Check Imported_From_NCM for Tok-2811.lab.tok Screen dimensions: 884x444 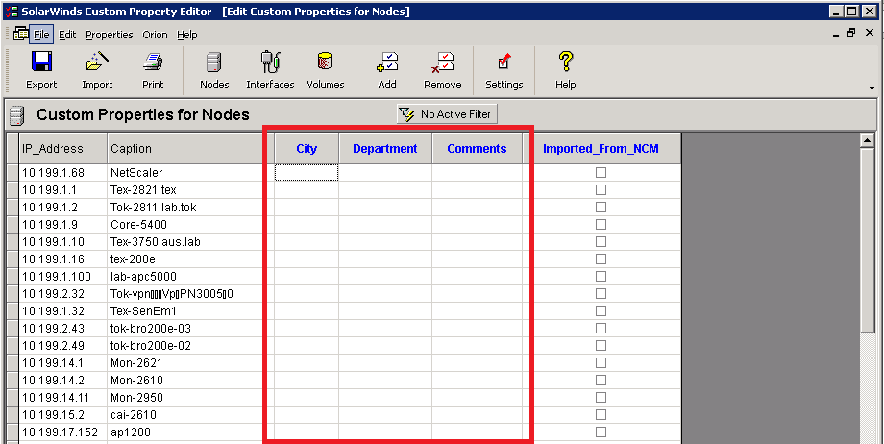[x=601, y=207]
